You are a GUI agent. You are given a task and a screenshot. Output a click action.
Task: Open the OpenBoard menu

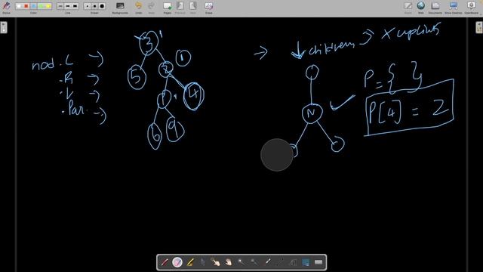(471, 8)
